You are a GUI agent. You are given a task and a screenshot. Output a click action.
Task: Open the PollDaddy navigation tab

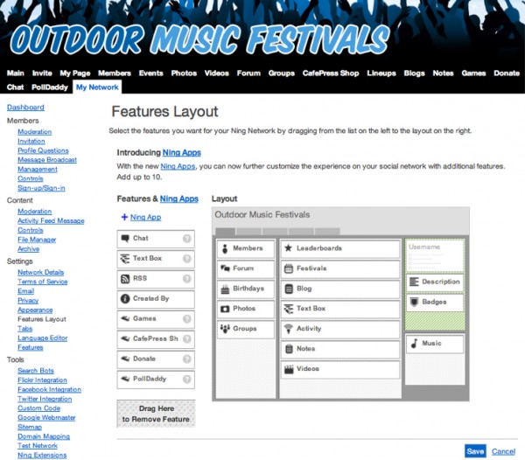point(50,87)
